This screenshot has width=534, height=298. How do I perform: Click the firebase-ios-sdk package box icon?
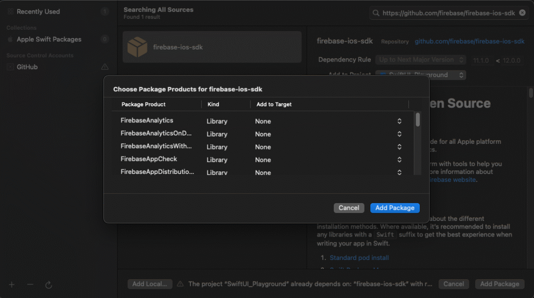point(137,47)
